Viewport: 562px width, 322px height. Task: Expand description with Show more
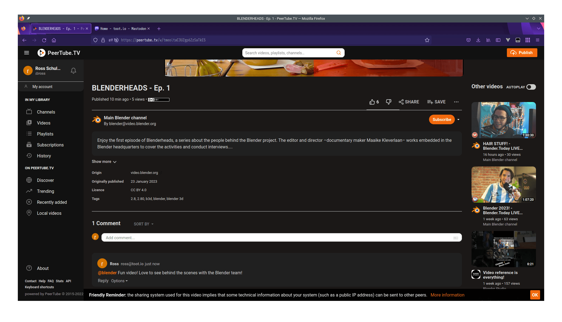click(x=104, y=162)
